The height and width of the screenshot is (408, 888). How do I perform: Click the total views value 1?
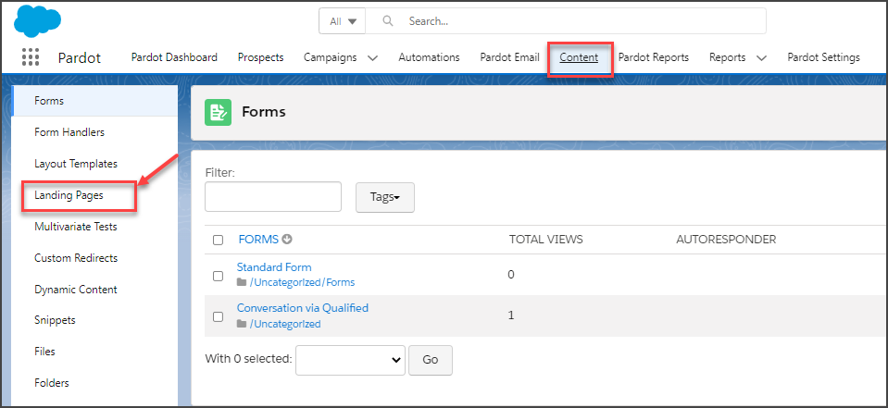pyautogui.click(x=511, y=315)
